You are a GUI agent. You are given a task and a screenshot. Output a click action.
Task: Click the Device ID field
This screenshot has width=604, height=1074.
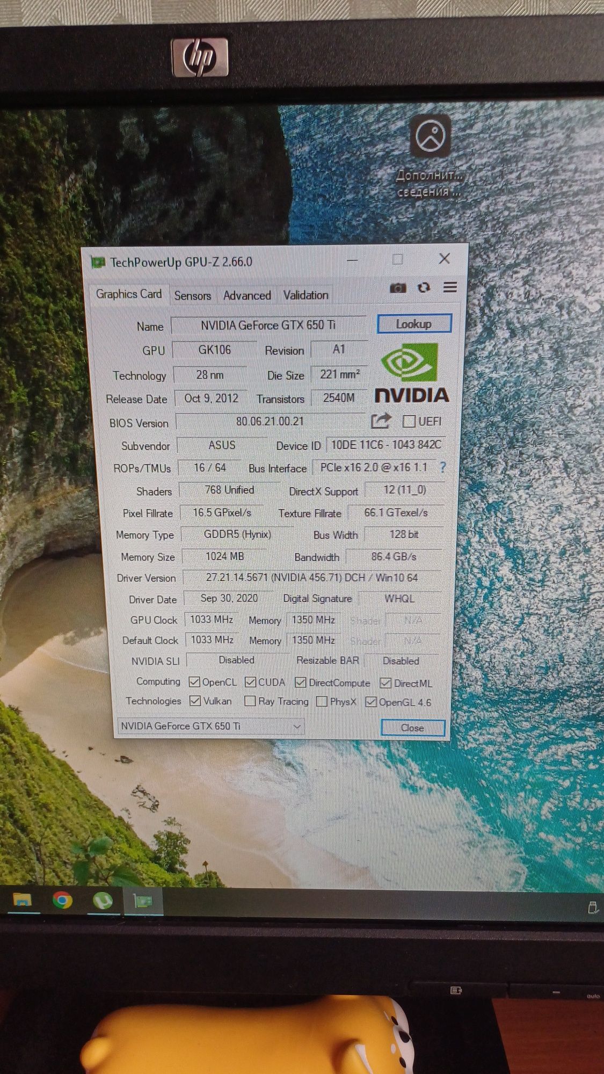pos(385,445)
